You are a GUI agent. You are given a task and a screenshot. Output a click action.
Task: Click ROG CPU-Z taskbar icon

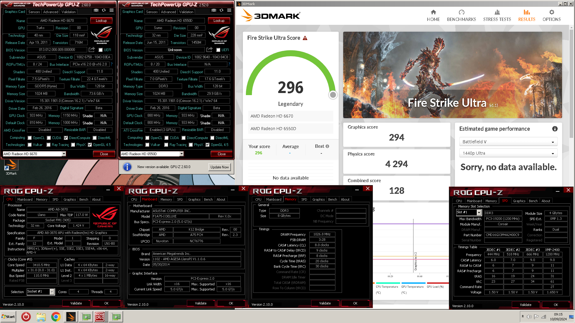pos(100,317)
